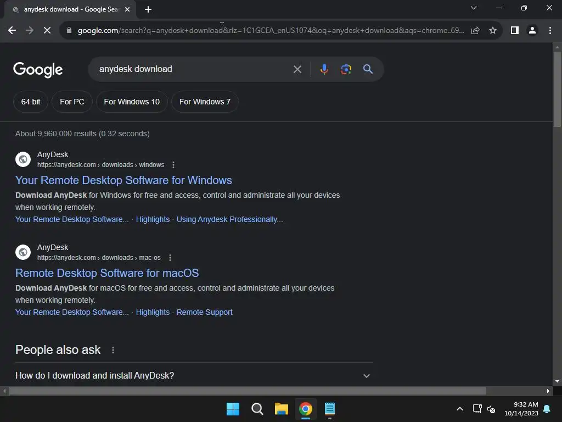Select the For Windows 10 chip
This screenshot has height=422, width=562.
(x=132, y=102)
